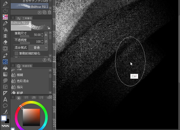Duplicate the selected sub tool

pyautogui.click(x=44, y=12)
